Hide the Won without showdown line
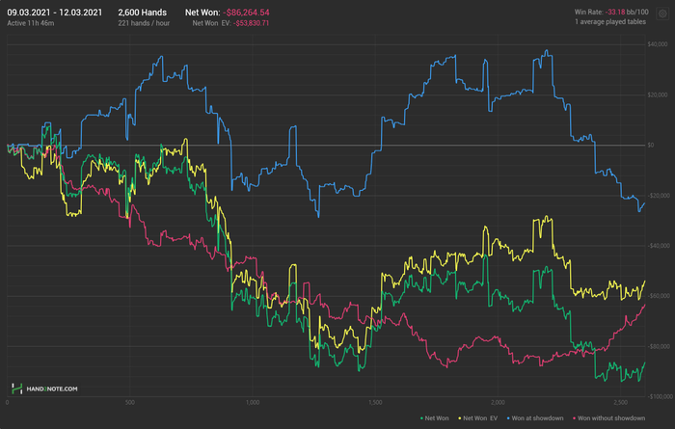The height and width of the screenshot is (429, 675). [x=612, y=417]
